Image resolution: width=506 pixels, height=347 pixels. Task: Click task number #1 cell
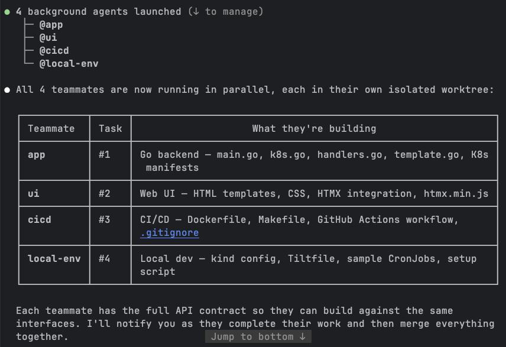coord(105,155)
